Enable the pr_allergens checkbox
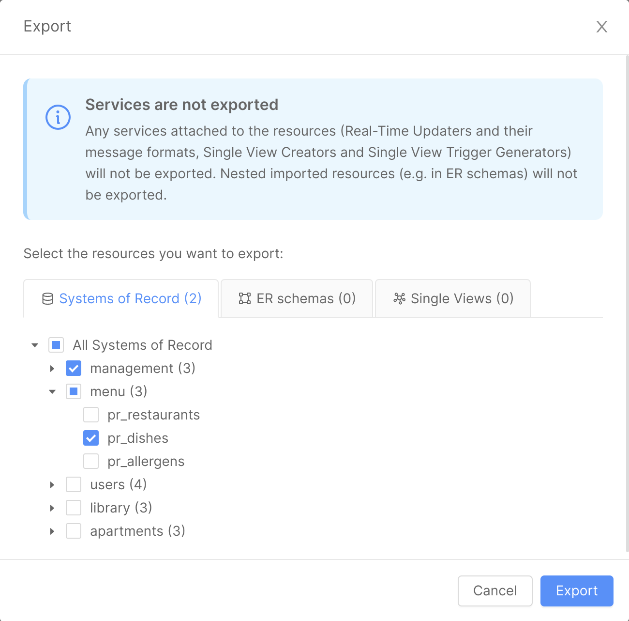The image size is (629, 621). click(x=91, y=461)
